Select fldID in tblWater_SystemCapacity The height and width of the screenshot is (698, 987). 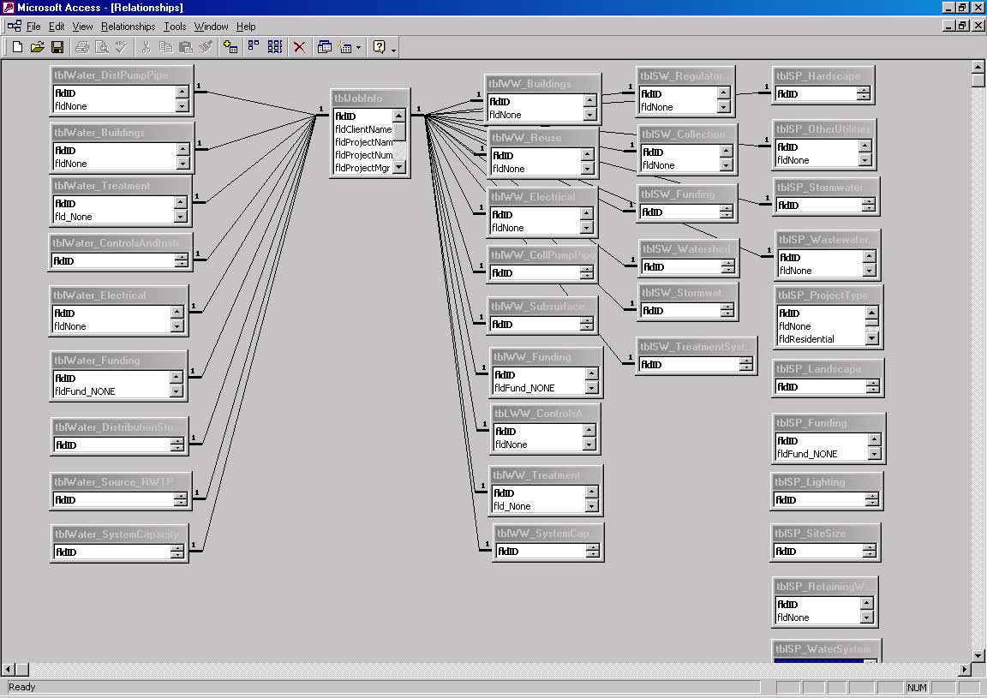111,552
